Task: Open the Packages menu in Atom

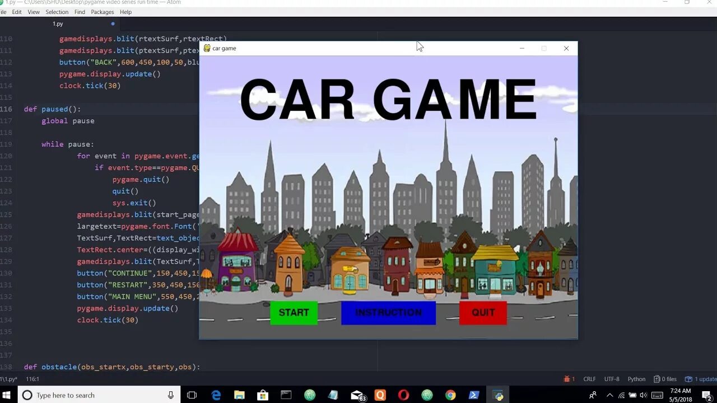Action: tap(102, 12)
